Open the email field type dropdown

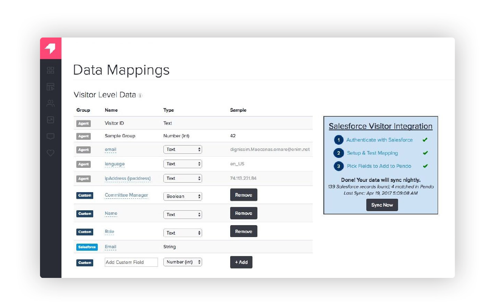pos(182,150)
